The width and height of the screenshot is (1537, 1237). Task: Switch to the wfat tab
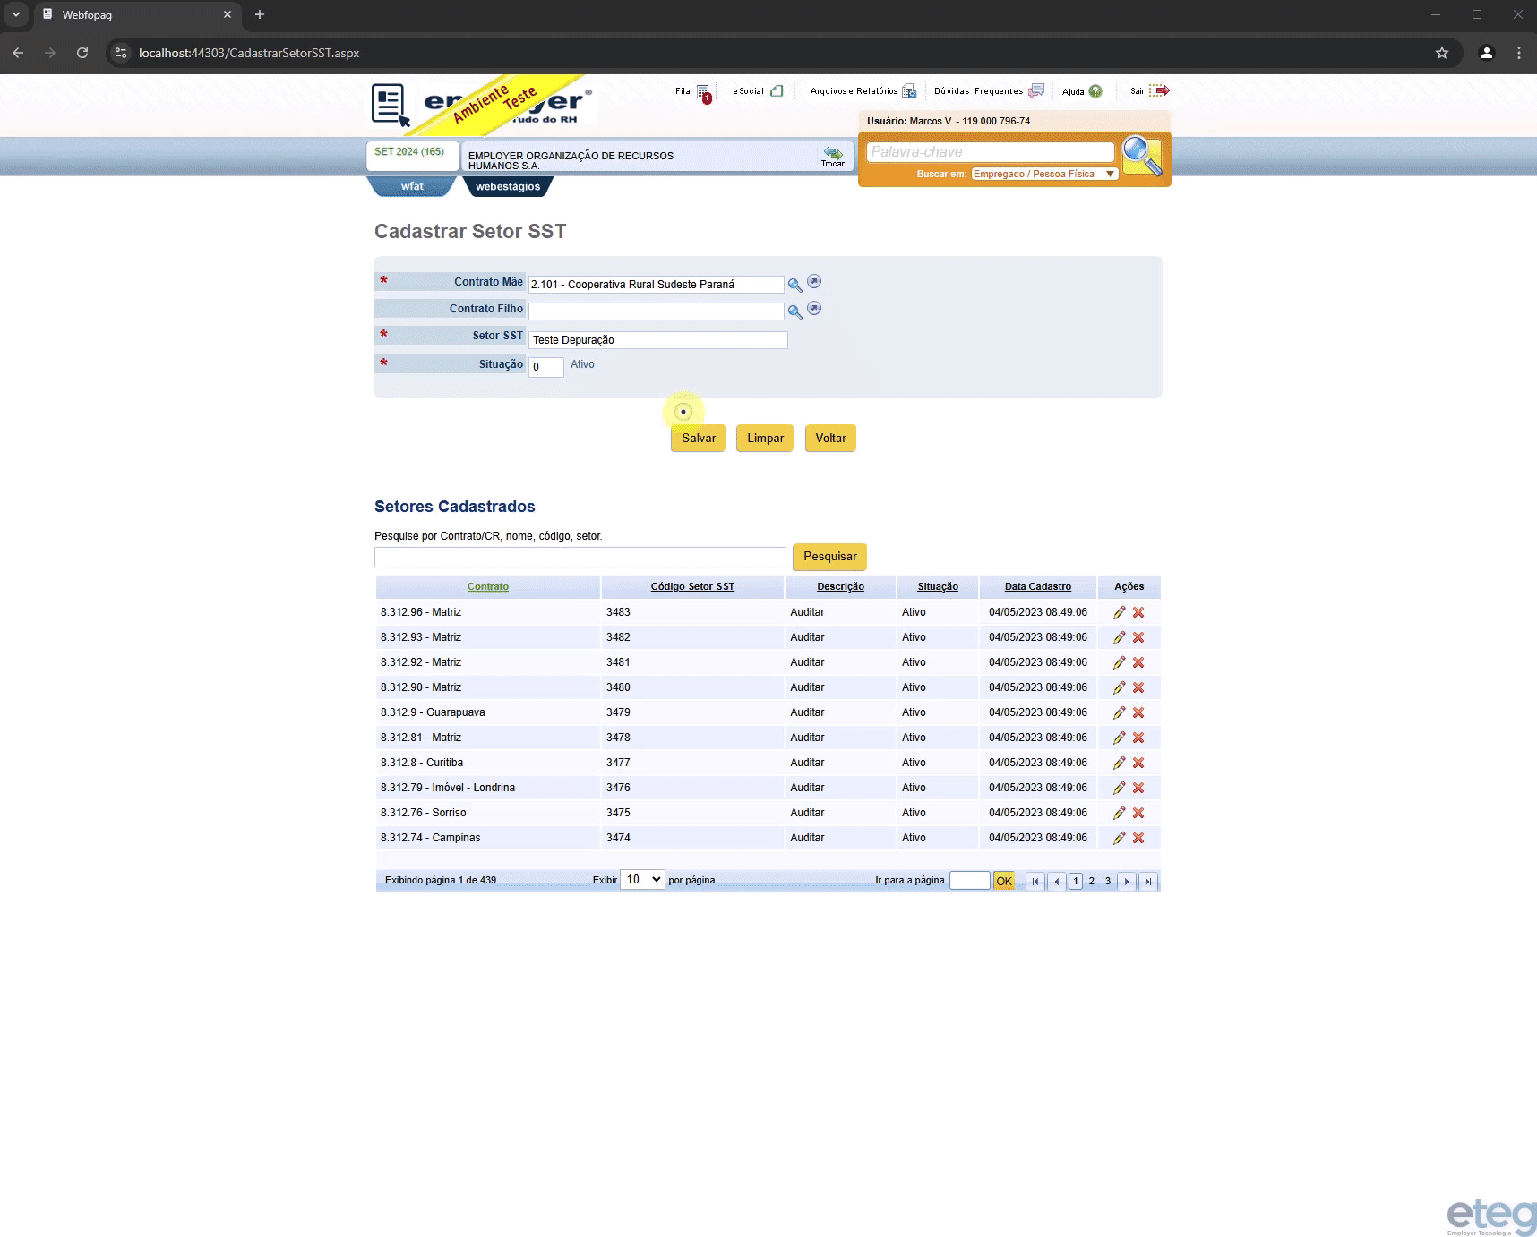pos(412,186)
